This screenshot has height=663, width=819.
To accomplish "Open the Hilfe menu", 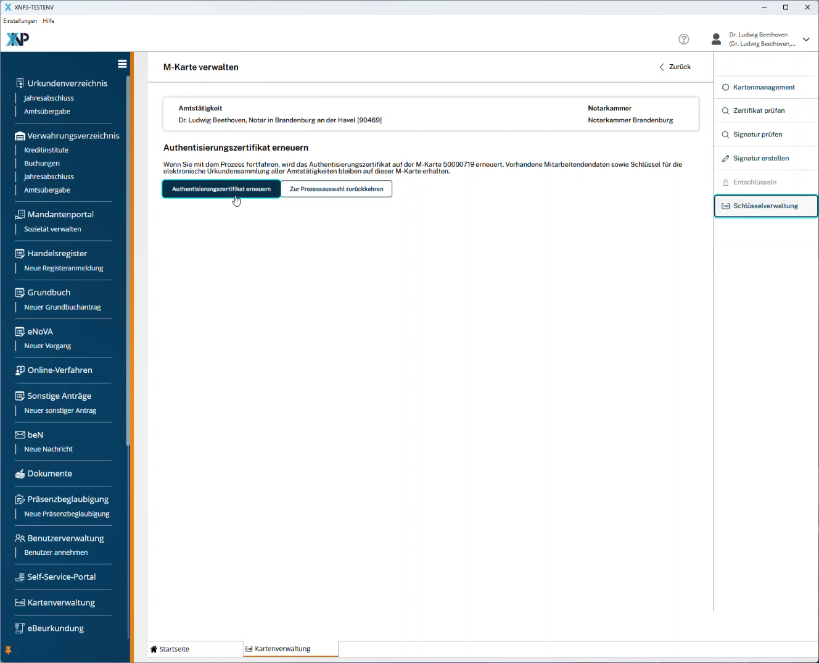I will click(x=49, y=21).
